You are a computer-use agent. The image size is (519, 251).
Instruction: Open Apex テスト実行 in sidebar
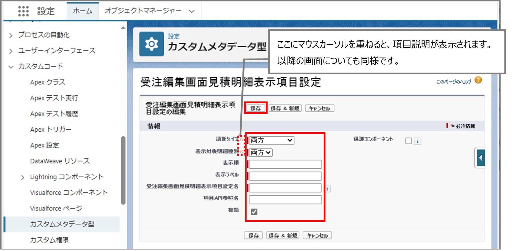tap(54, 98)
